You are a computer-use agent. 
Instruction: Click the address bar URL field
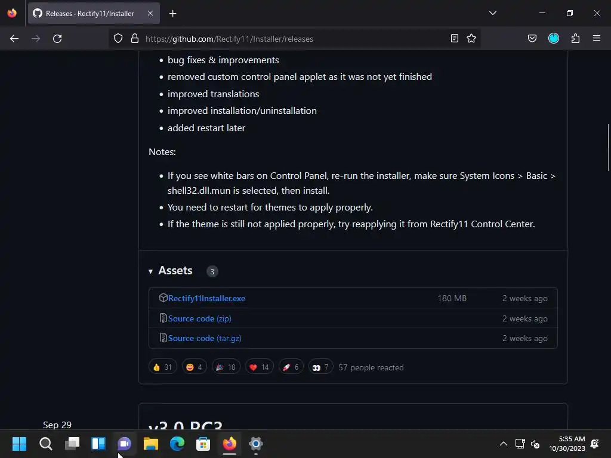click(x=295, y=39)
